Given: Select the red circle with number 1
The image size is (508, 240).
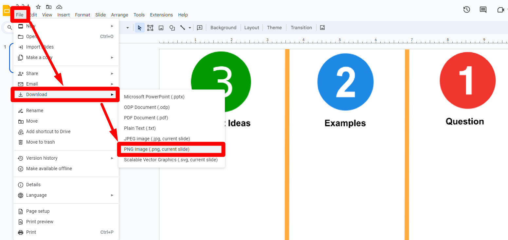Looking at the screenshot, I should pyautogui.click(x=467, y=81).
